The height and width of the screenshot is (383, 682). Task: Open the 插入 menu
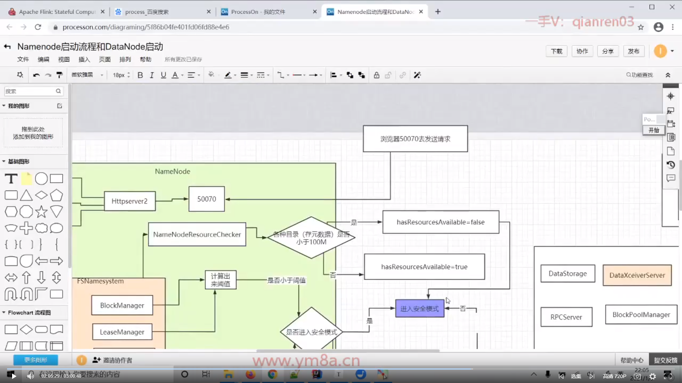click(84, 59)
